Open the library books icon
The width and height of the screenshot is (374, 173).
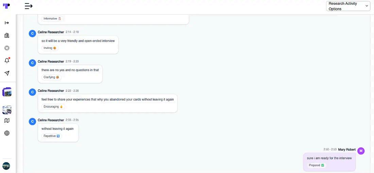[x=7, y=35]
